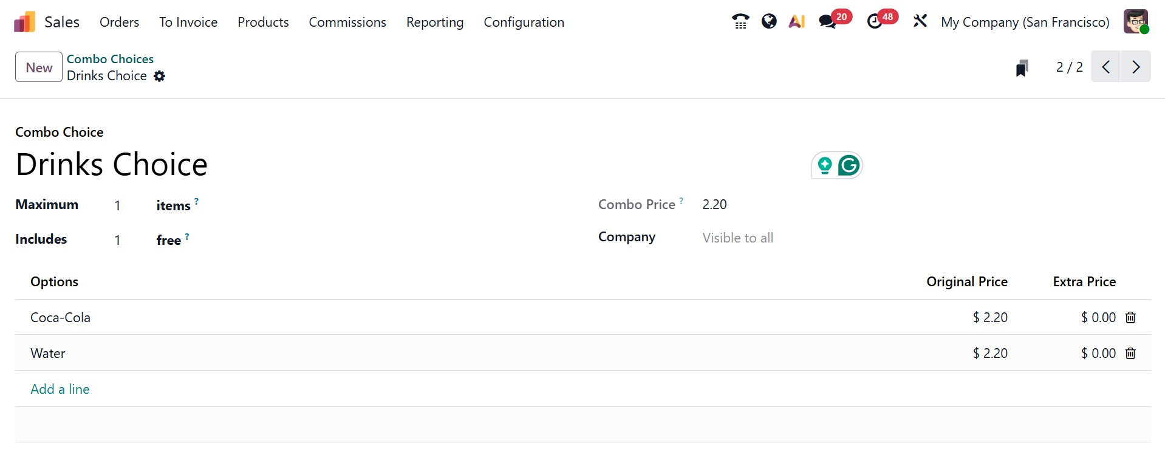Click the website globe icon
Viewport: 1165px width, 457px height.
[x=768, y=21]
